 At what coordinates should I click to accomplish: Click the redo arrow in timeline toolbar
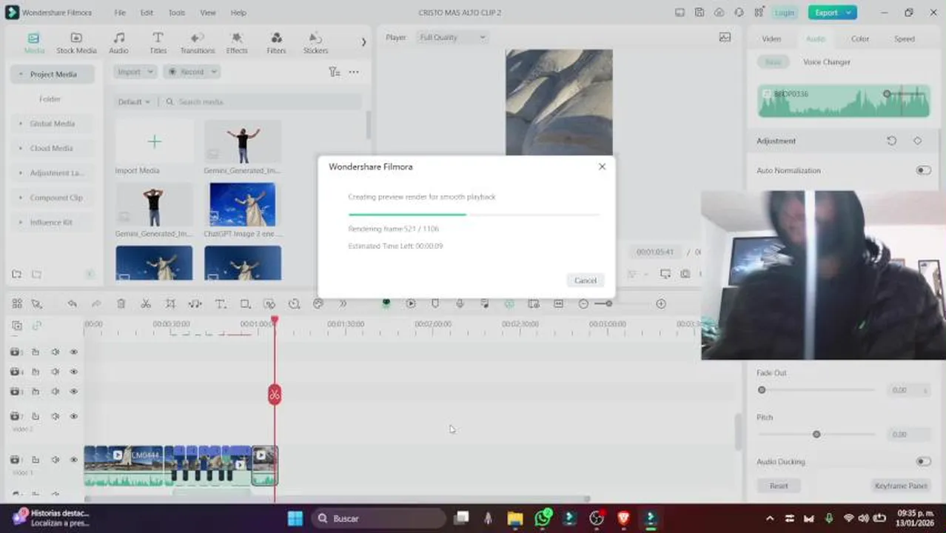pyautogui.click(x=96, y=304)
